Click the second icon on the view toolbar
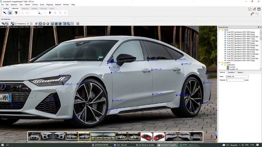 click(7, 24)
